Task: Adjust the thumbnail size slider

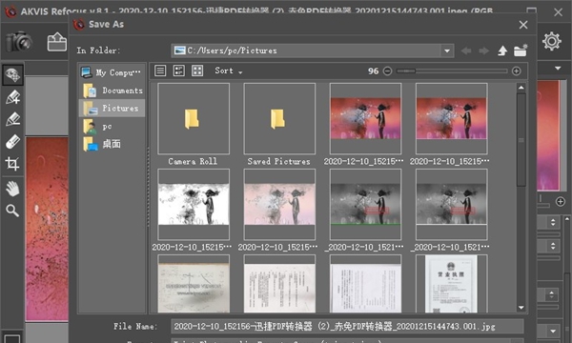Action: [452, 71]
